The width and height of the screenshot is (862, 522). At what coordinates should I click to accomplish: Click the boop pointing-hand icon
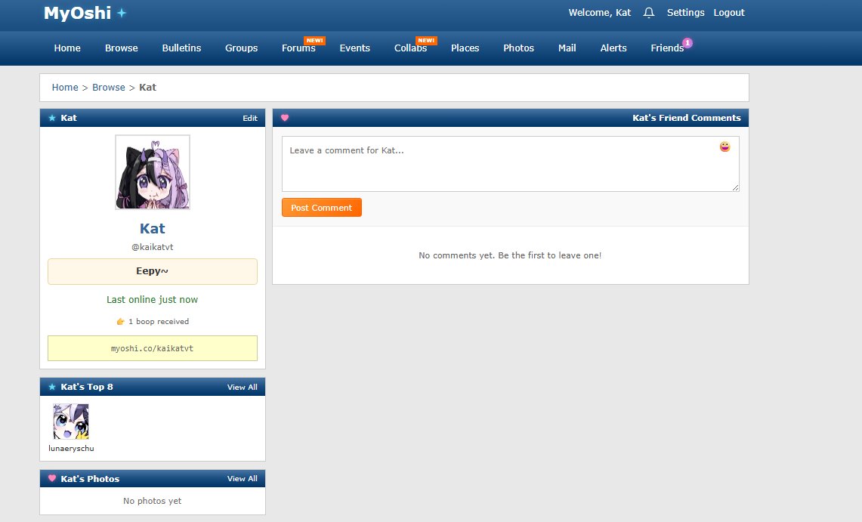(120, 322)
